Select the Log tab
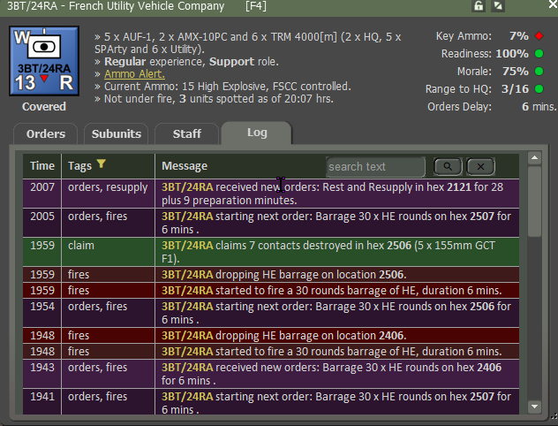The image size is (558, 426). tap(257, 133)
